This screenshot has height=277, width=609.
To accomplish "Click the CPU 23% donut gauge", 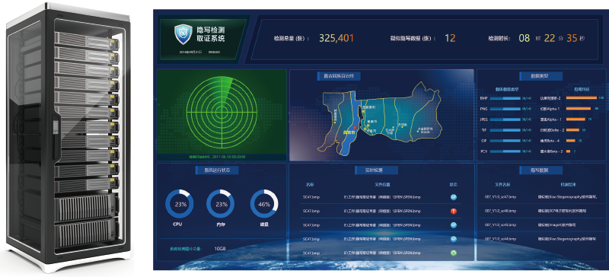I will coord(180,204).
